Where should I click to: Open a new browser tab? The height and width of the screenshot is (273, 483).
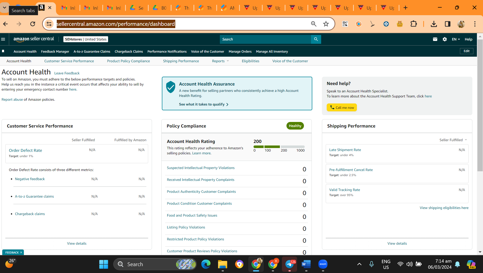coord(405,8)
